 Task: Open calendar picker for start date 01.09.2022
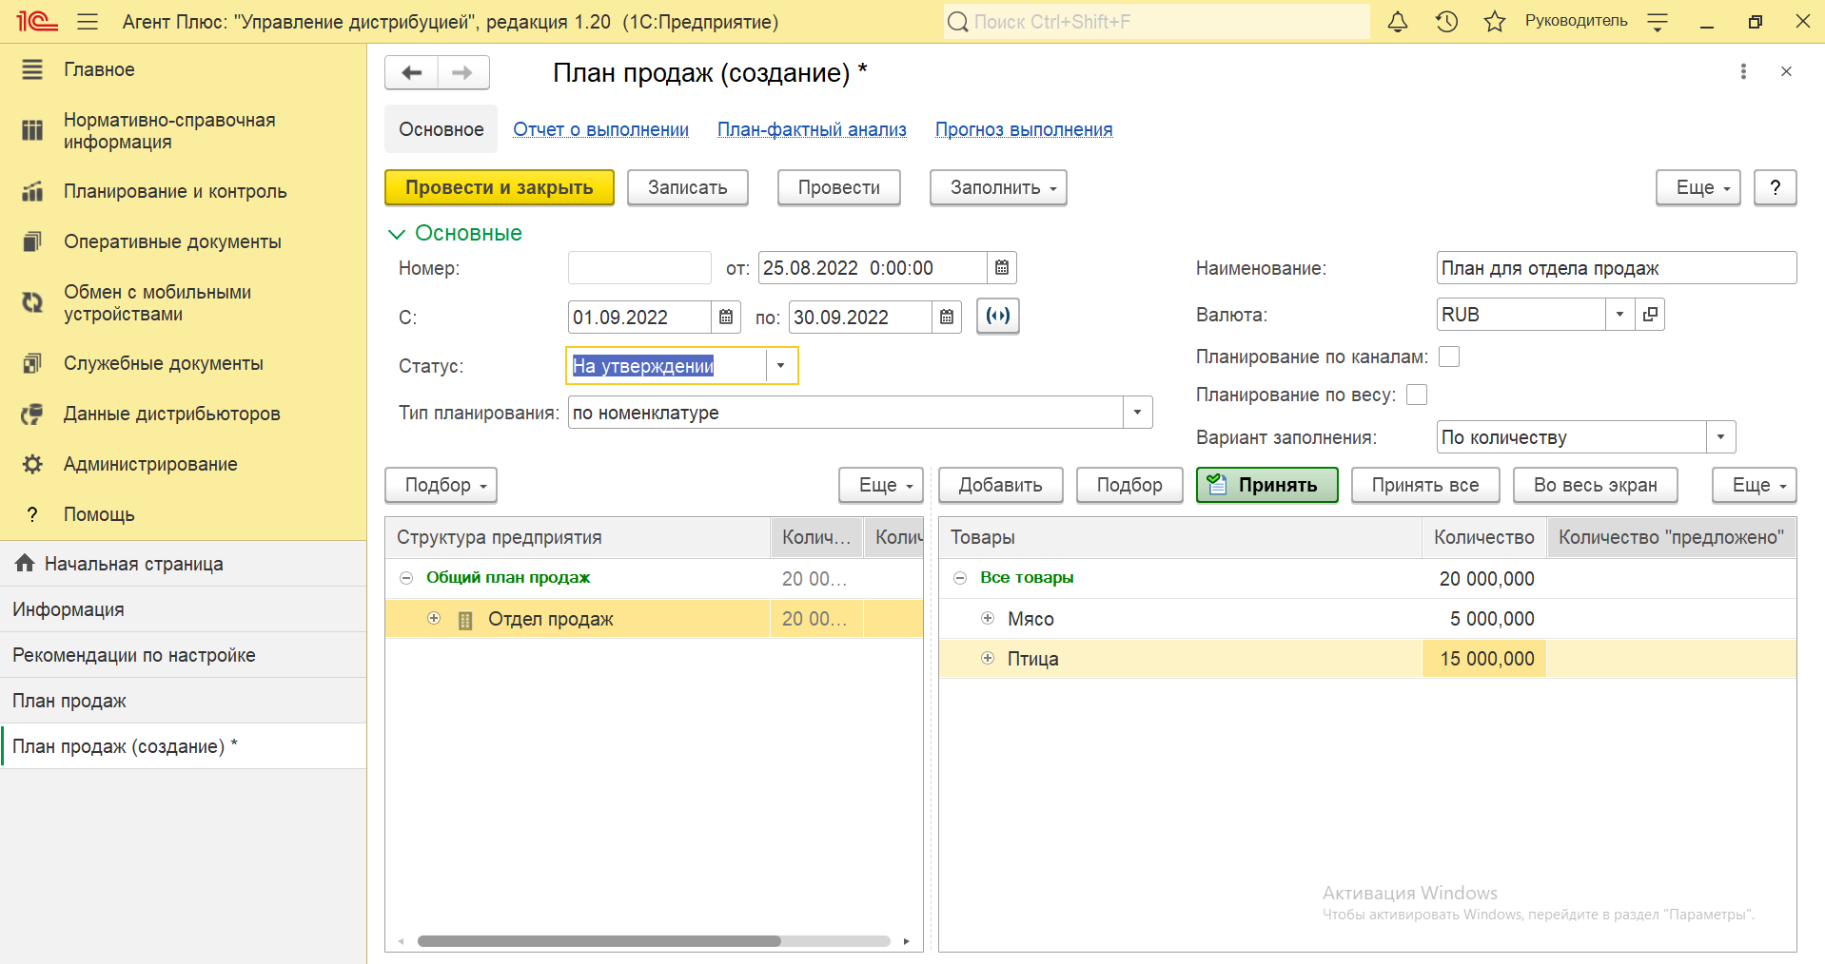725,318
